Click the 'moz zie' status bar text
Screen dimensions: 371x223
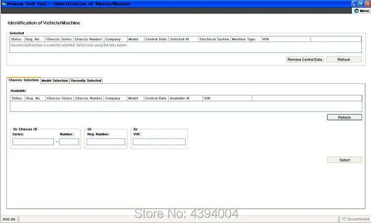(x=9, y=219)
